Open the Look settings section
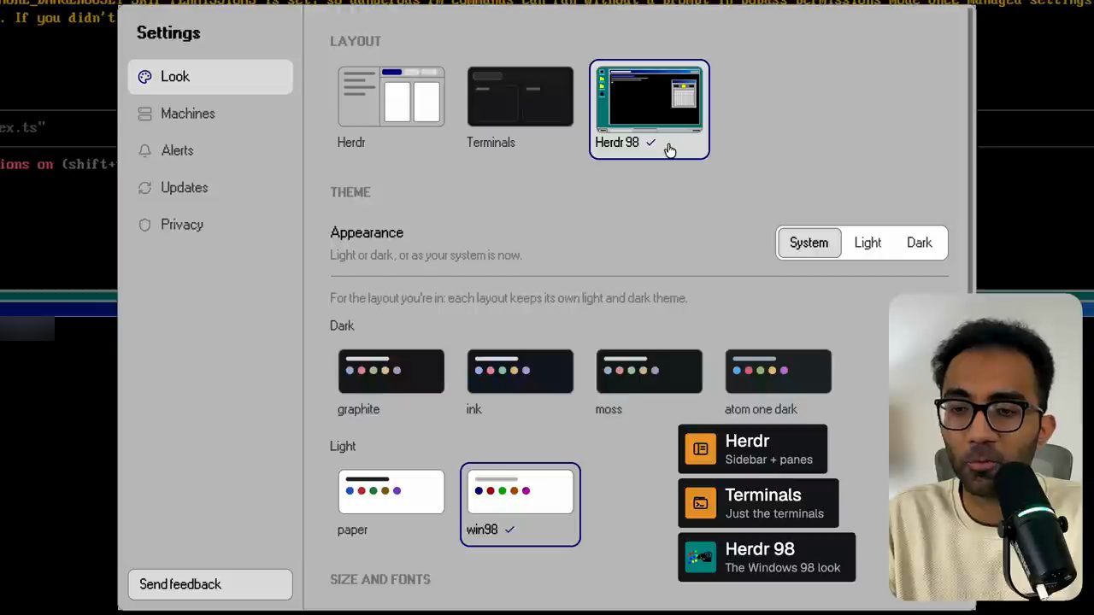Screen dimensions: 1094x615 tap(210, 77)
